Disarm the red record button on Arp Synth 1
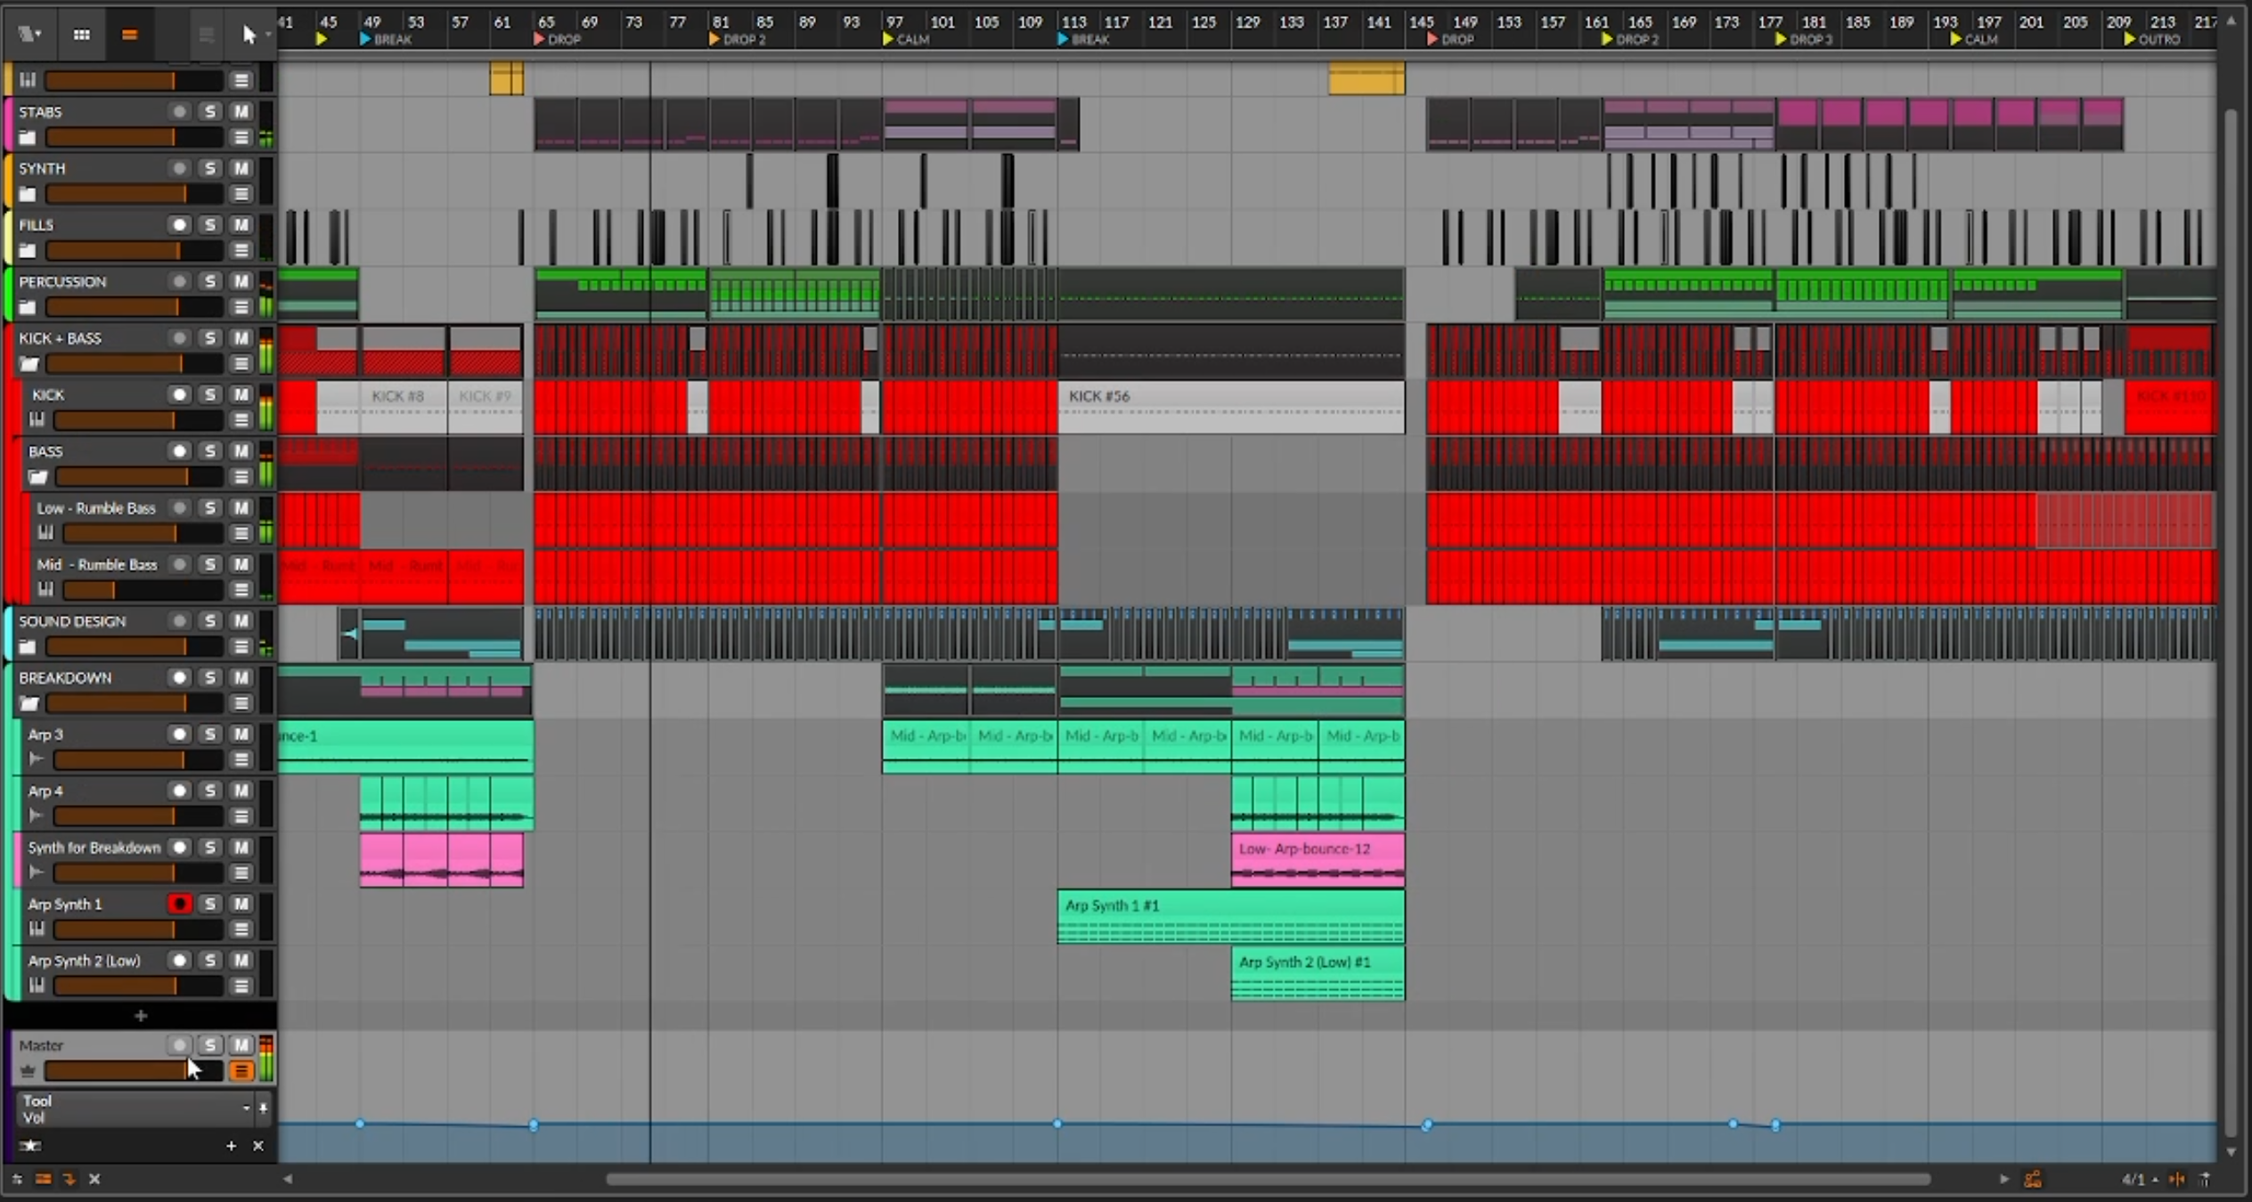 (x=179, y=904)
